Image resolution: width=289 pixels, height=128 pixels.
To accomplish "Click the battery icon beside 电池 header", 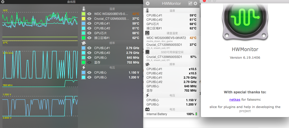I will pos(147,109).
